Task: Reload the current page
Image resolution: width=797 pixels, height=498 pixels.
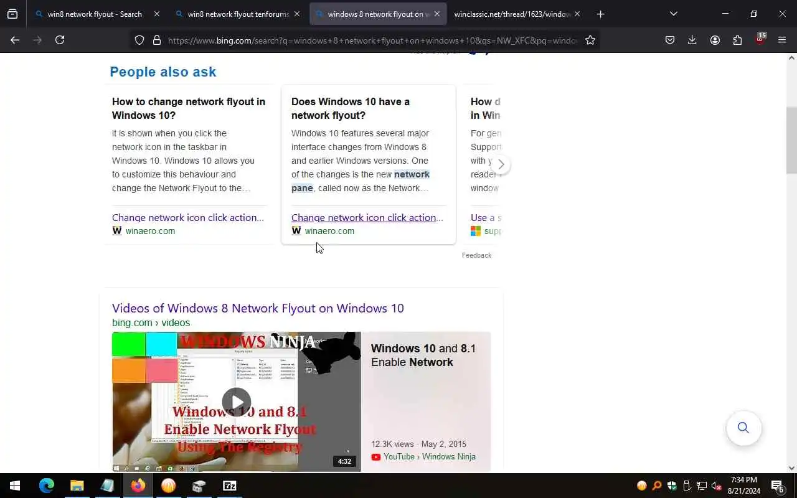Action: (60, 40)
